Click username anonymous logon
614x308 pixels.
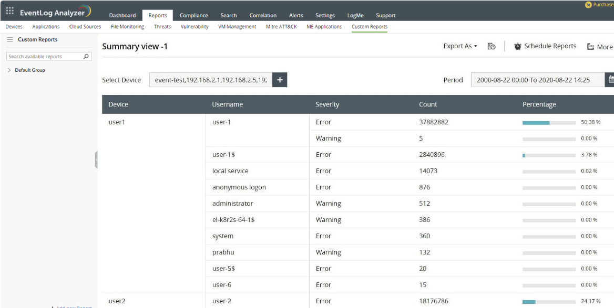tap(239, 187)
